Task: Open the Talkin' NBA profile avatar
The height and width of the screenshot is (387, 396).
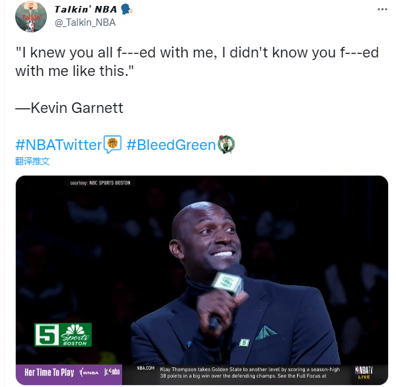Action: [x=31, y=17]
